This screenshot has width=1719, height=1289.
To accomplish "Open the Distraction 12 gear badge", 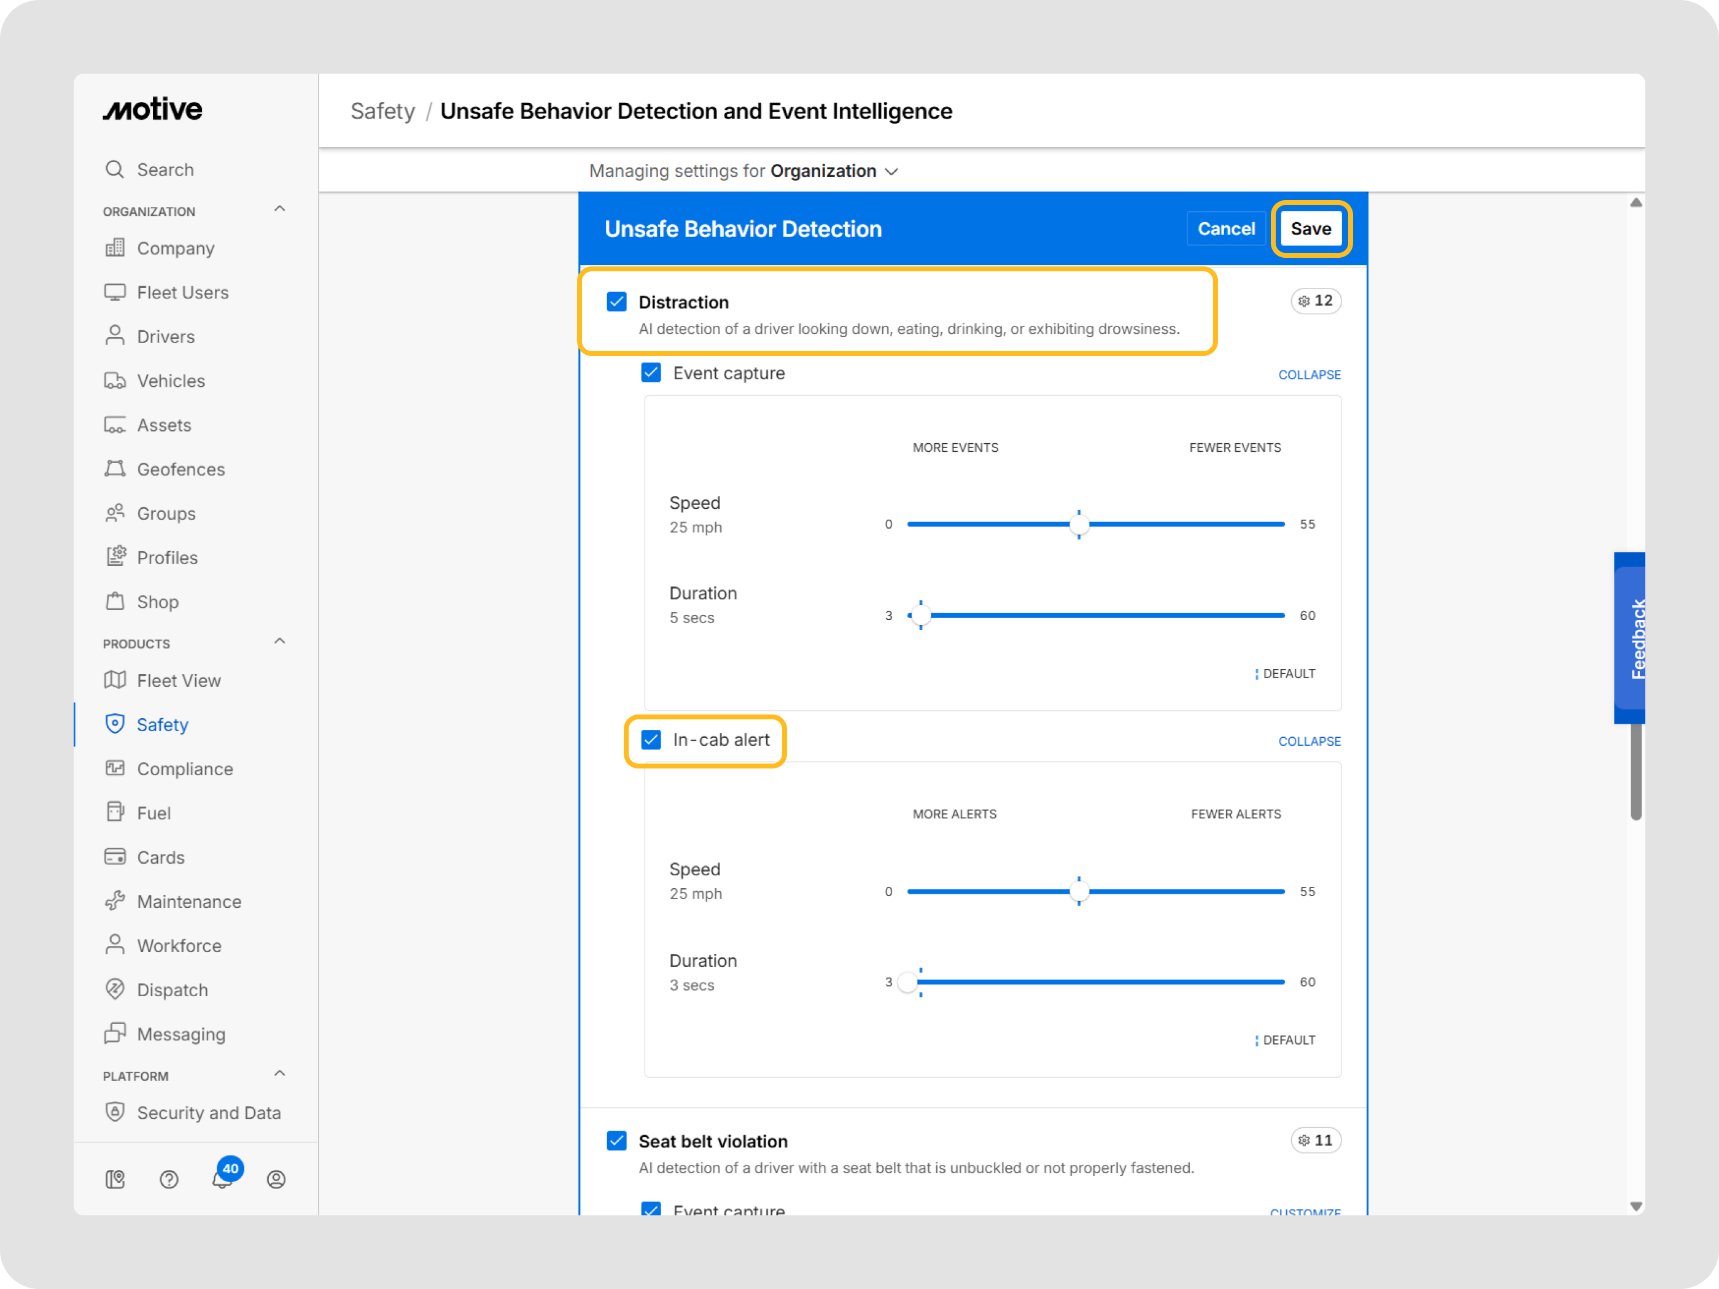I will (1315, 301).
